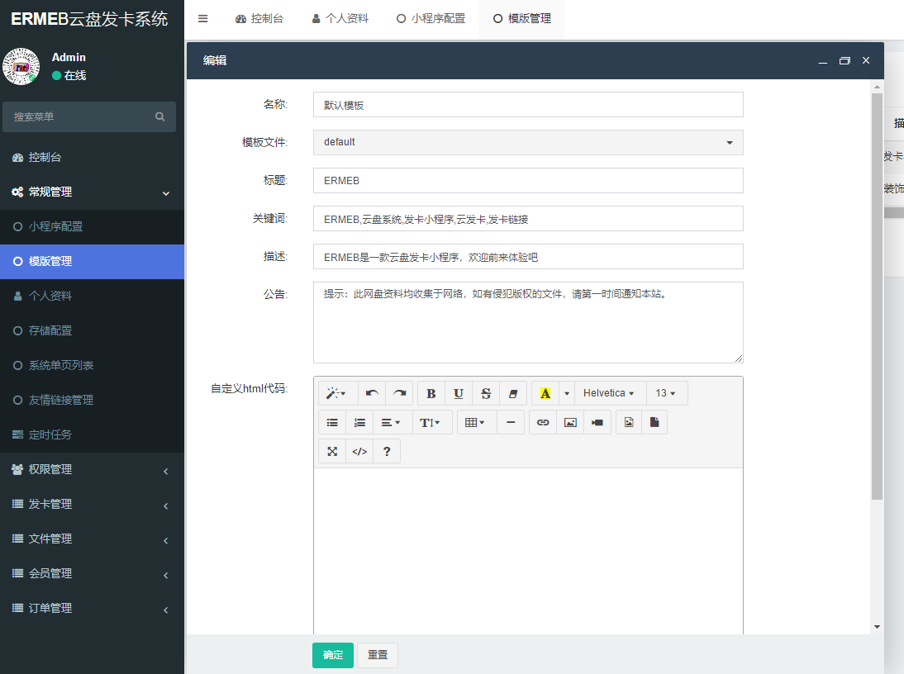Toggle fullscreen mode of the editor
Screen dimensions: 904x674
click(332, 451)
